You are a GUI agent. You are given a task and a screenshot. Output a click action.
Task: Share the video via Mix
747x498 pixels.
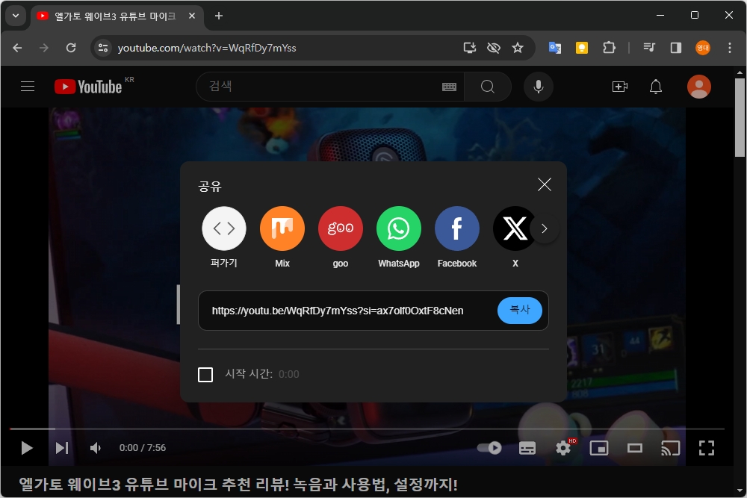pyautogui.click(x=282, y=228)
